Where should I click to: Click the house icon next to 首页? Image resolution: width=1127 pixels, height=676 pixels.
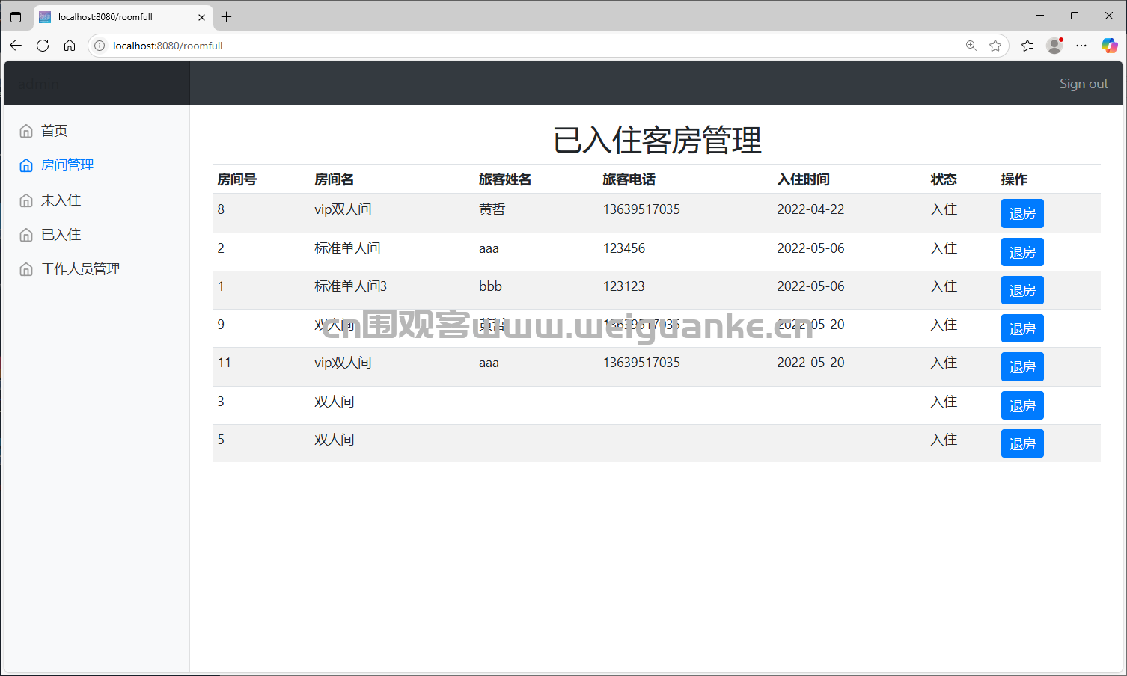[x=25, y=130]
